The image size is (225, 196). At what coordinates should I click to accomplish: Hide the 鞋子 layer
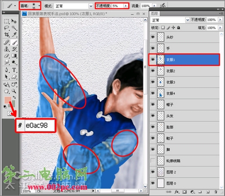point(153,138)
